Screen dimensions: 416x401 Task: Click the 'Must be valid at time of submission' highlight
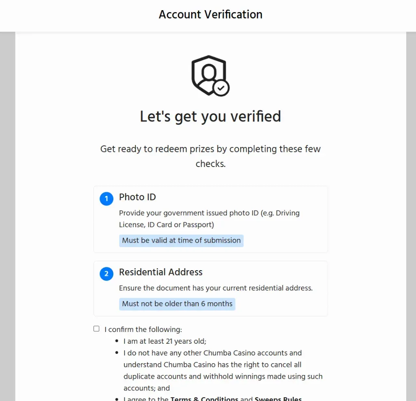click(181, 241)
